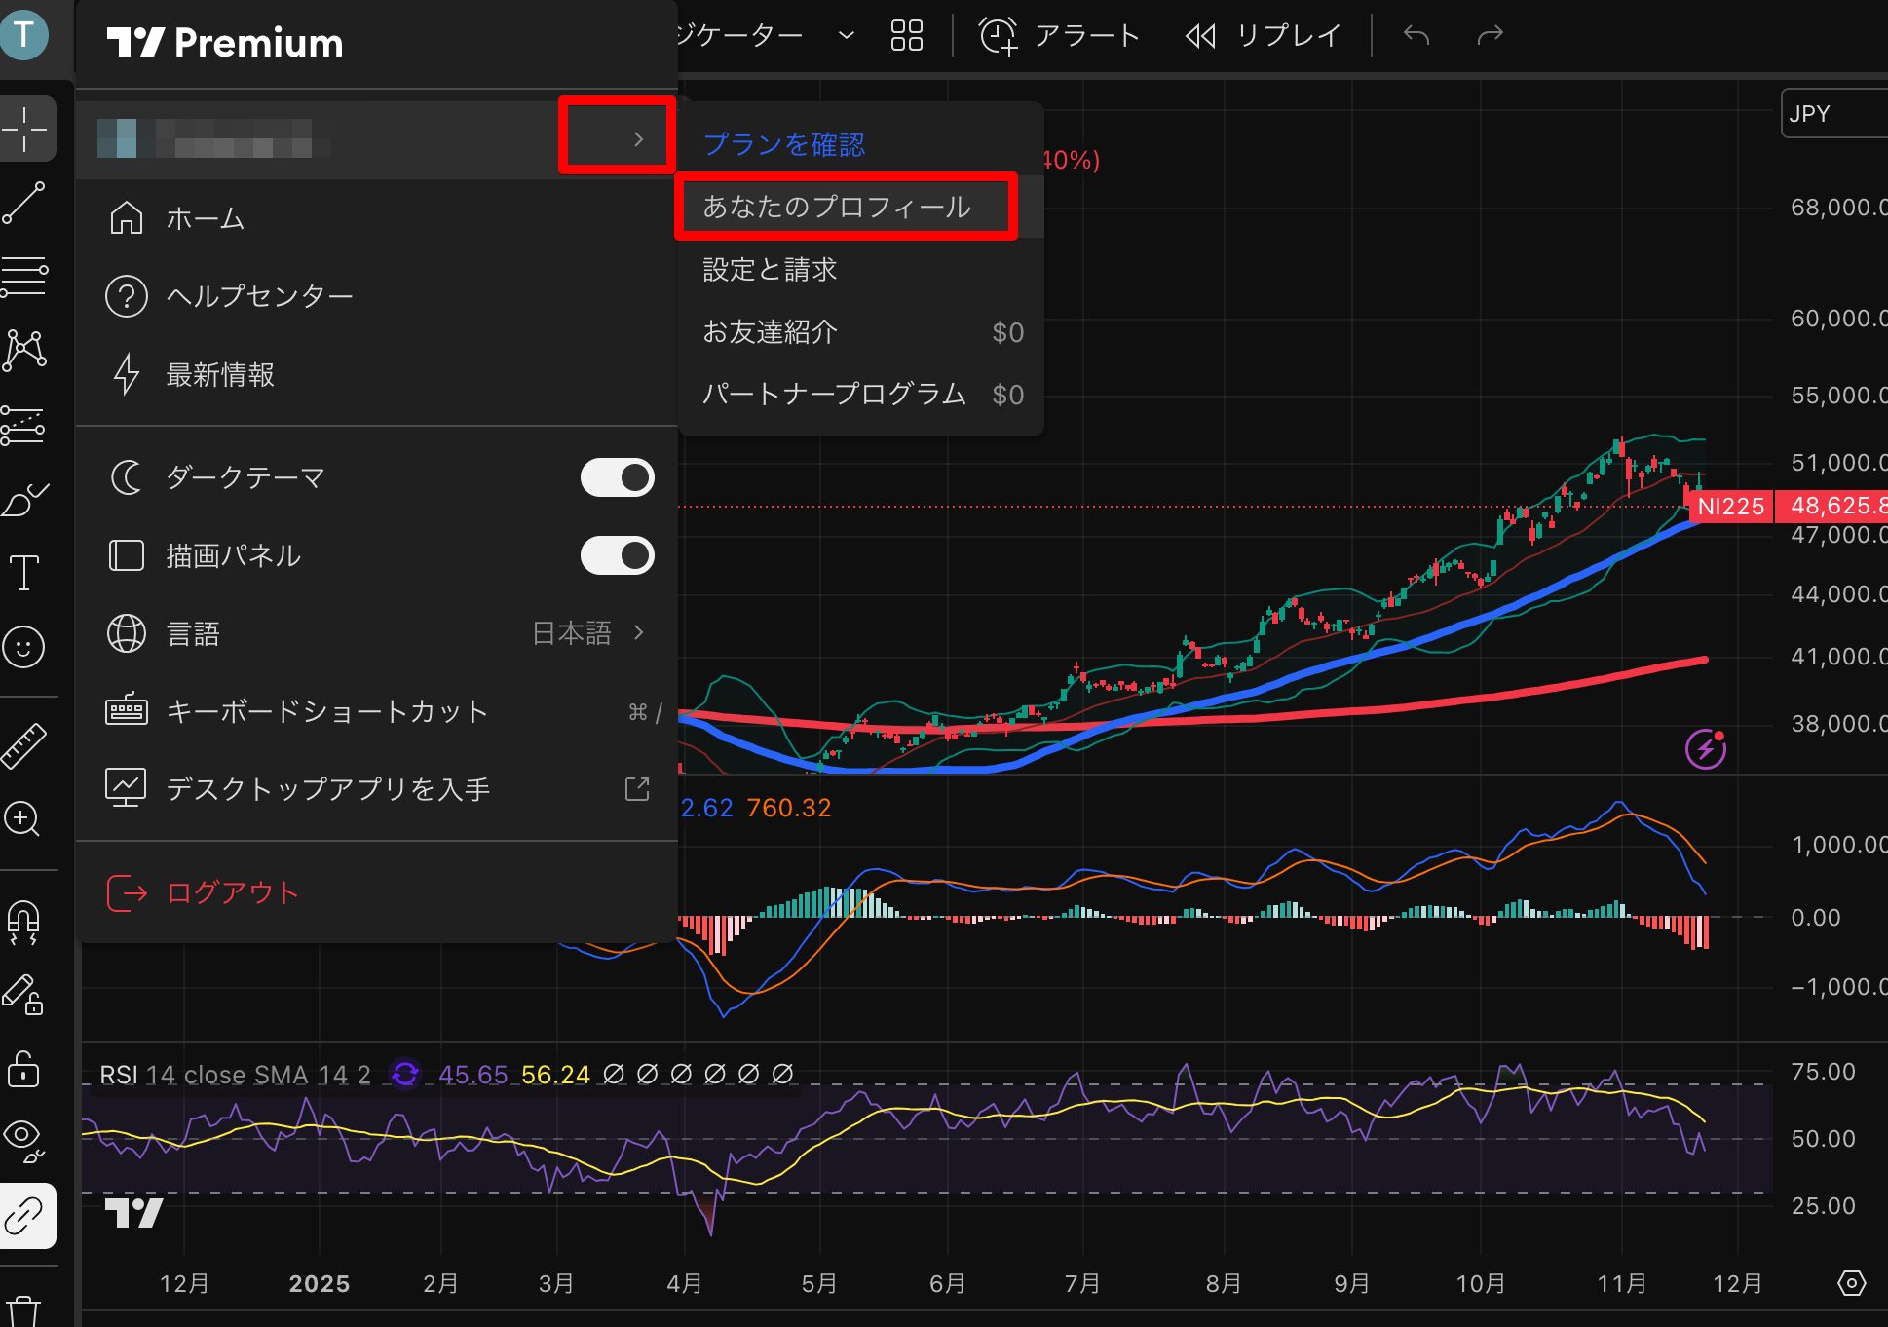Select the Text tool in sidebar
1888x1327 pixels.
[24, 573]
